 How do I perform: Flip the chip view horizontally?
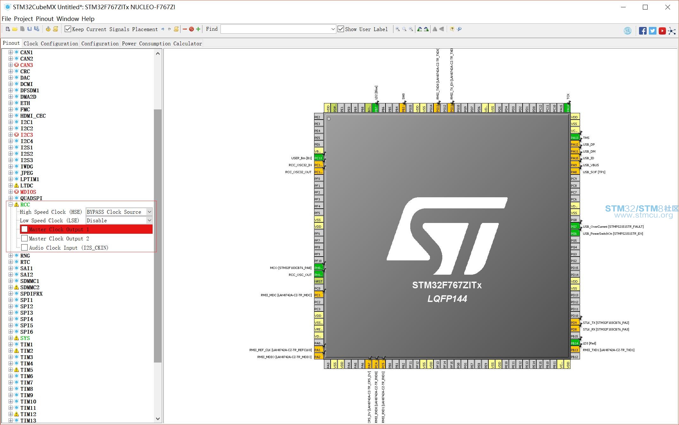coord(435,29)
